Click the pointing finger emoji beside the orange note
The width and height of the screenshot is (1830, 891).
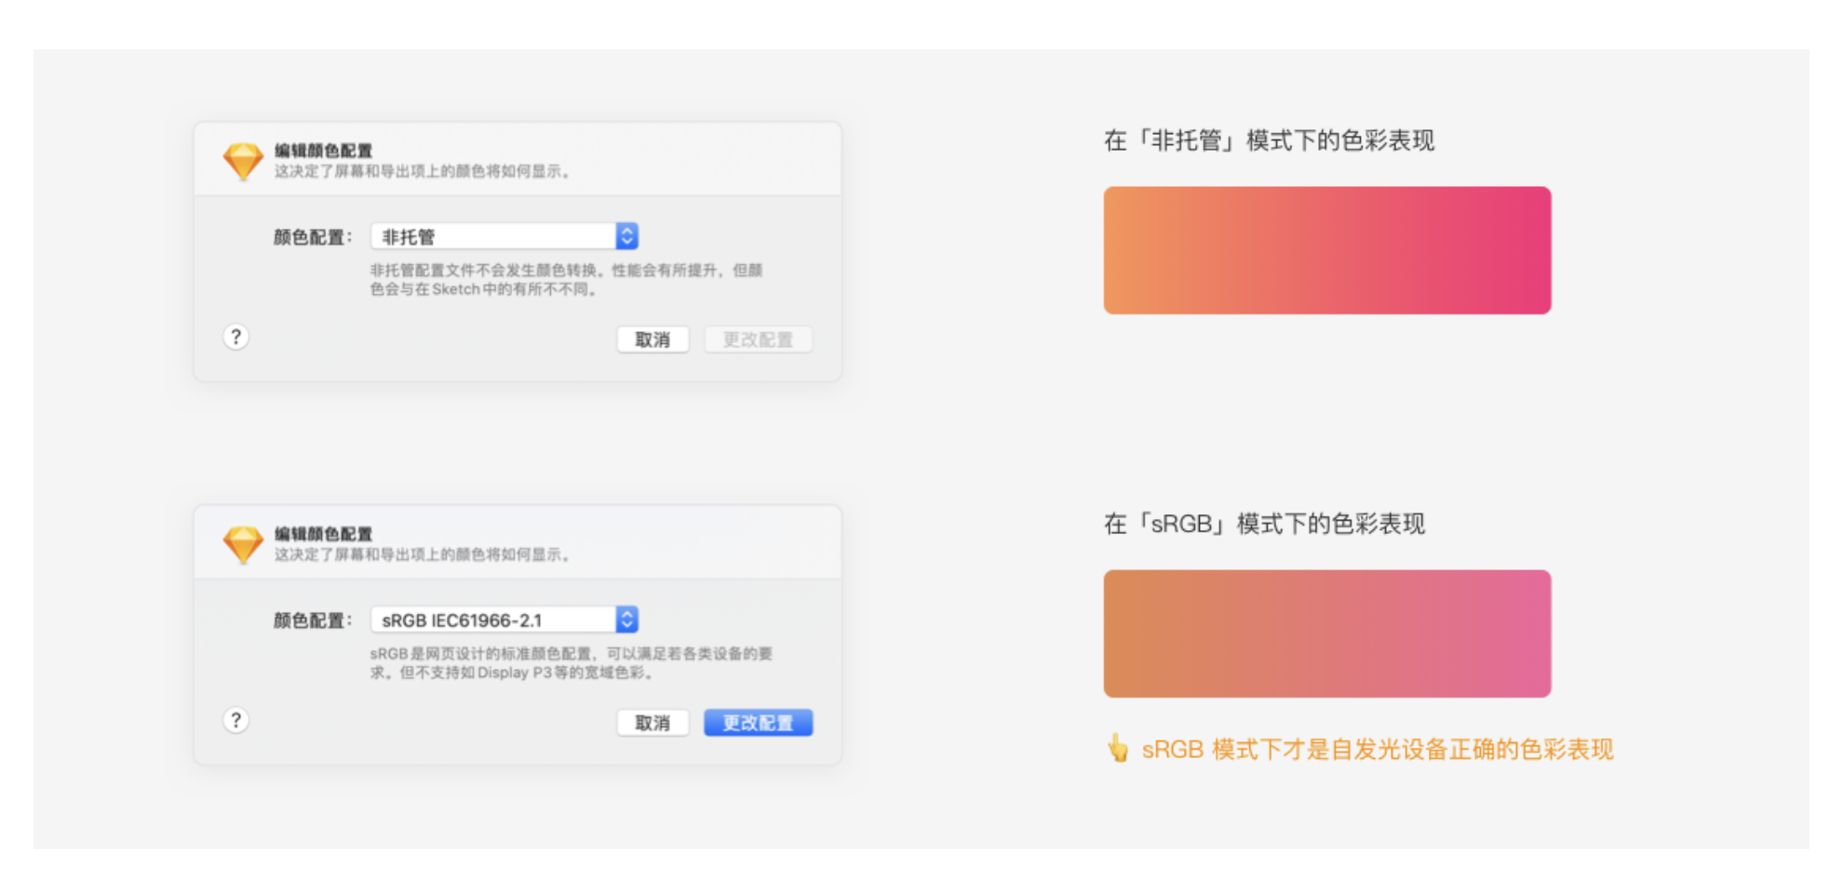coord(1118,748)
